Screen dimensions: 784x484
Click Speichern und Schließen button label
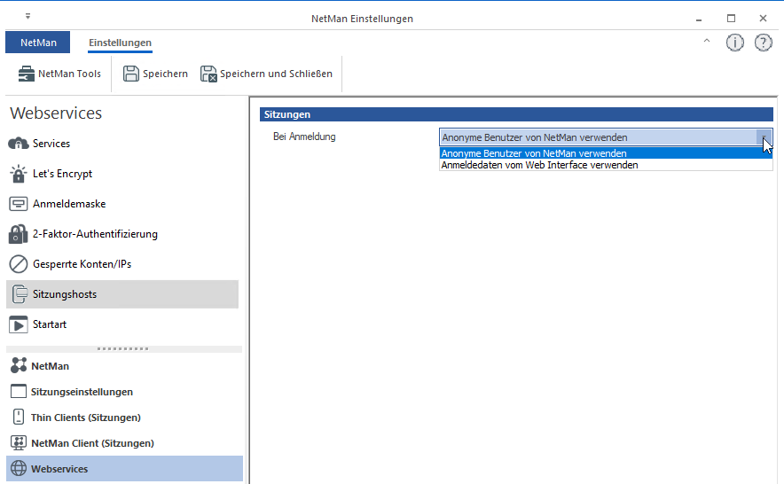[276, 74]
